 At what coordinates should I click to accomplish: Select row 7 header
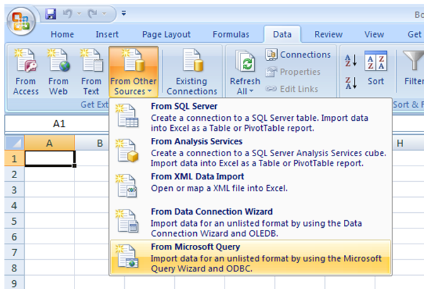coord(15,252)
